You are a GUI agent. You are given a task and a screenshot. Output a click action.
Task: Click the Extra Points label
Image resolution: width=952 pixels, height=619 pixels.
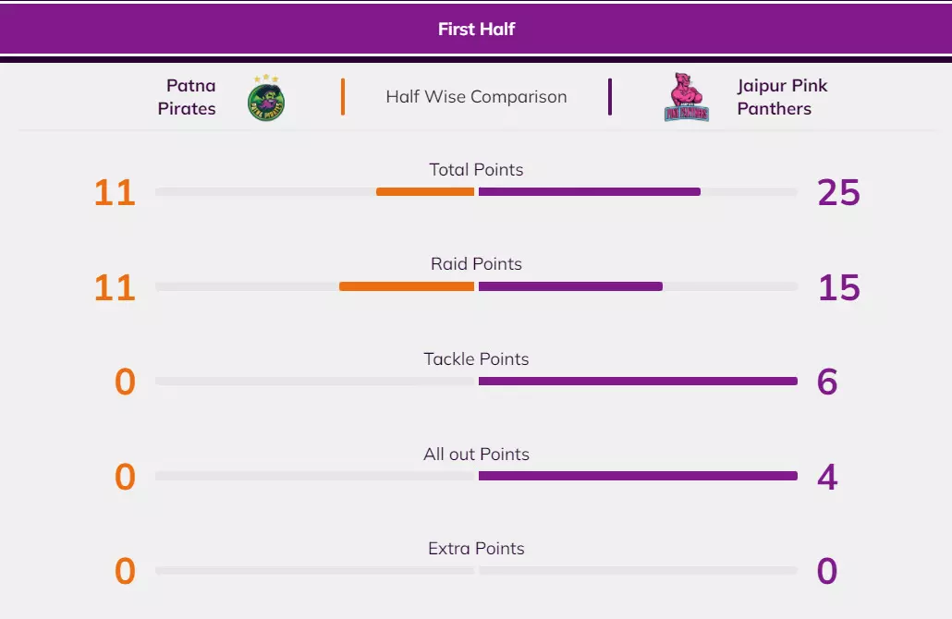(476, 548)
